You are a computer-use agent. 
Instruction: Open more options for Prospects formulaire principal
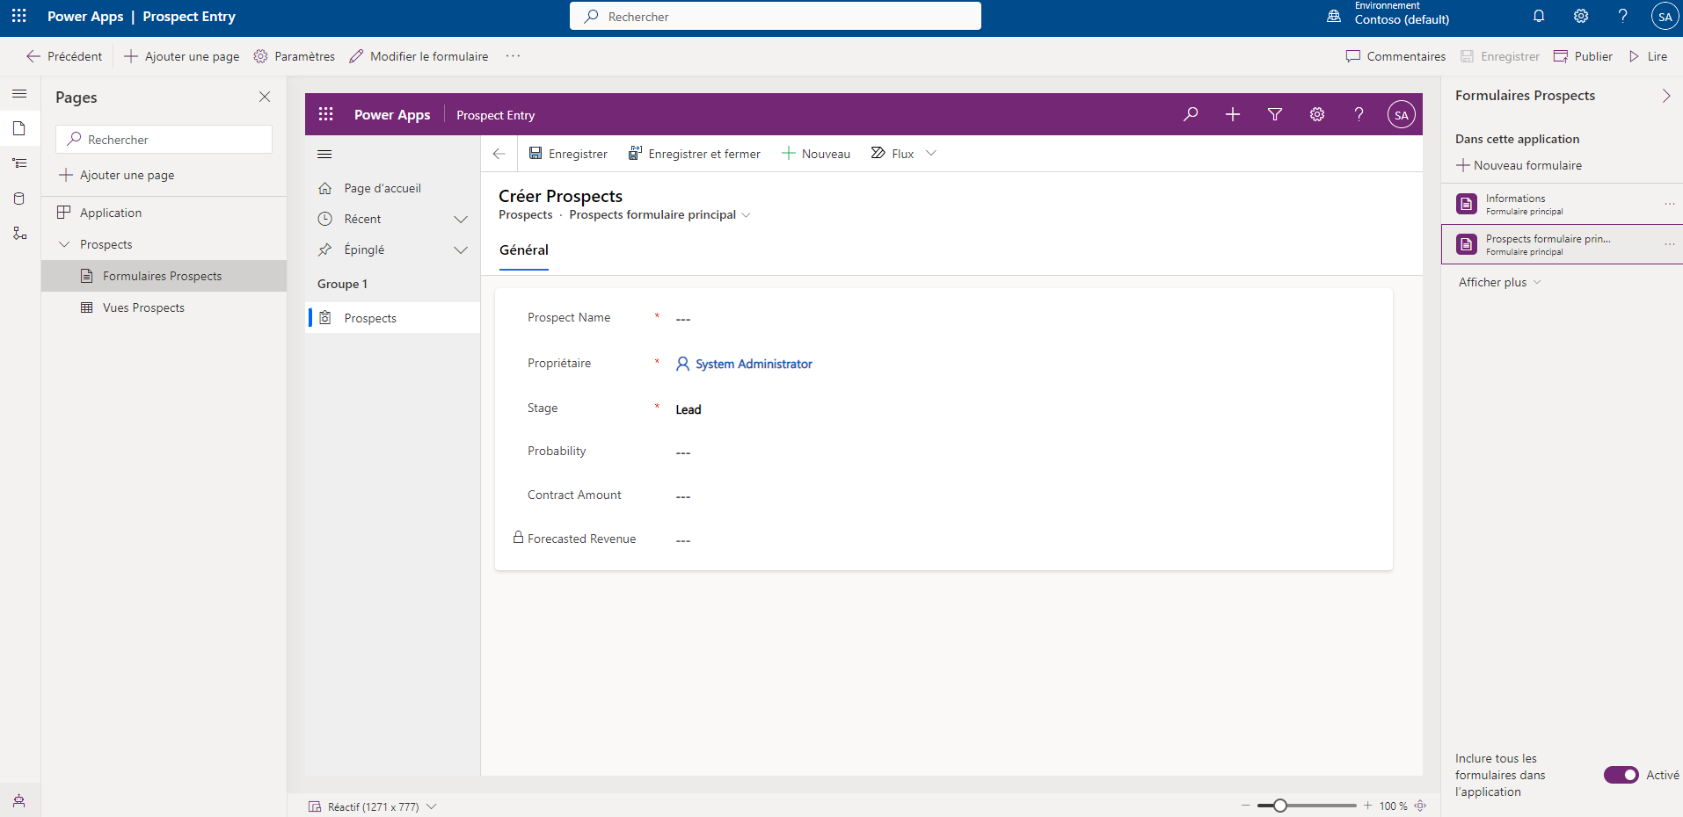pyautogui.click(x=1669, y=244)
